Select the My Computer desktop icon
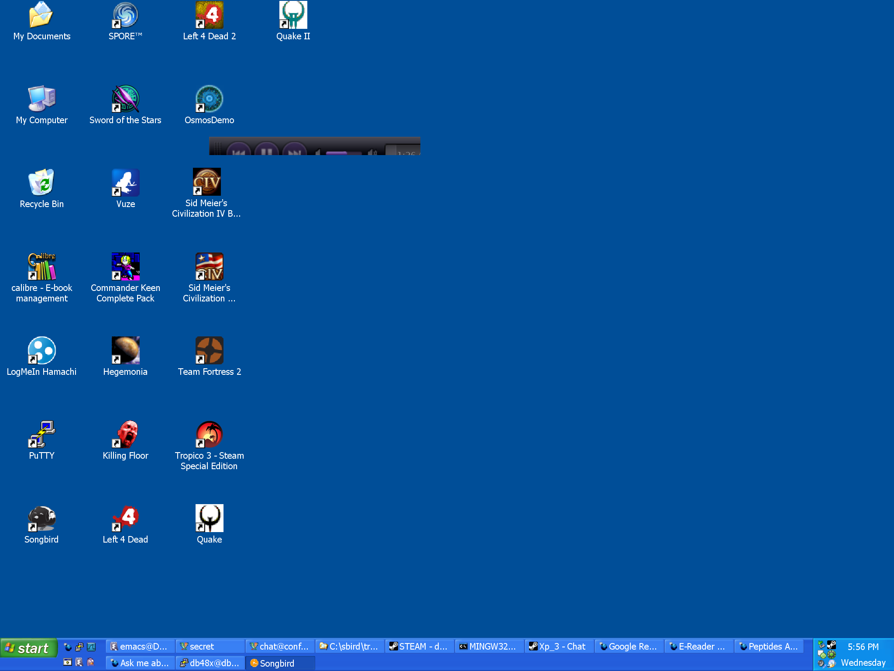 pos(41,105)
